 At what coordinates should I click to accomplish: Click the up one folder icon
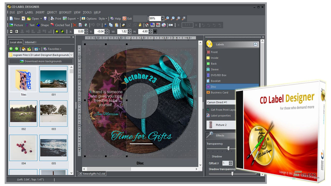pyautogui.click(x=29, y=49)
